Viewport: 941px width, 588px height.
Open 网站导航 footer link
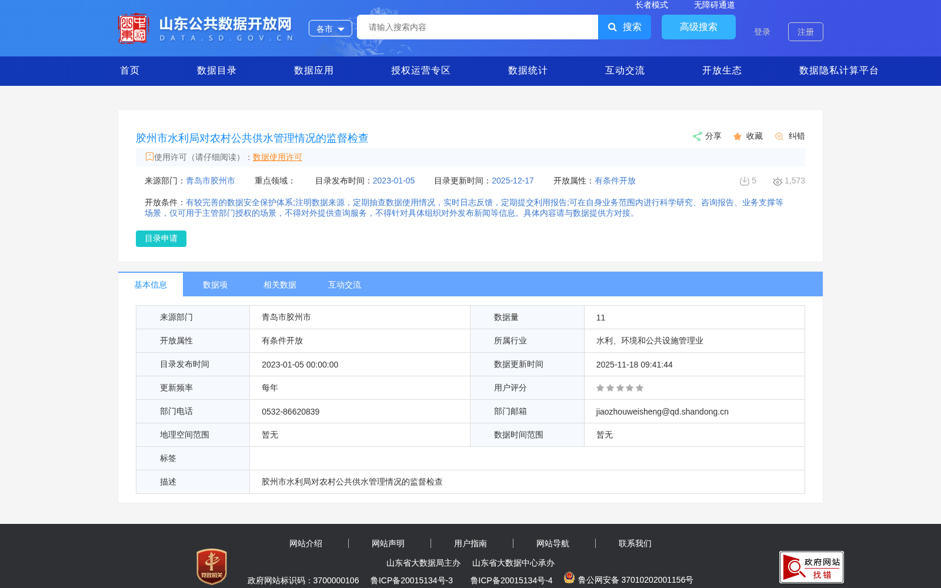pos(553,544)
